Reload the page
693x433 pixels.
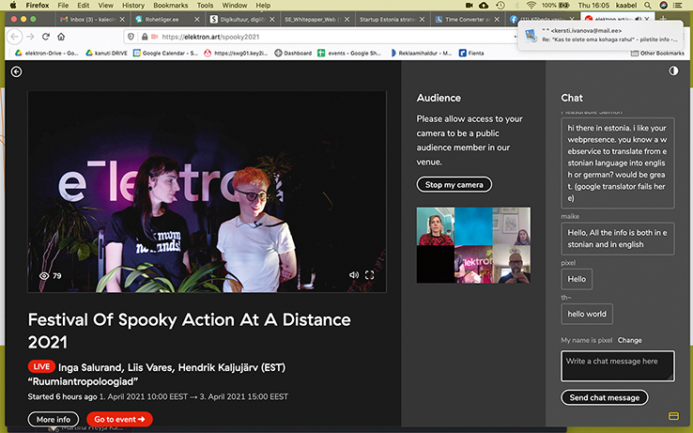pyautogui.click(x=45, y=37)
